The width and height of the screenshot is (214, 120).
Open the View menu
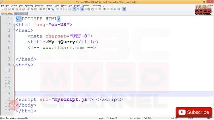click(21, 6)
